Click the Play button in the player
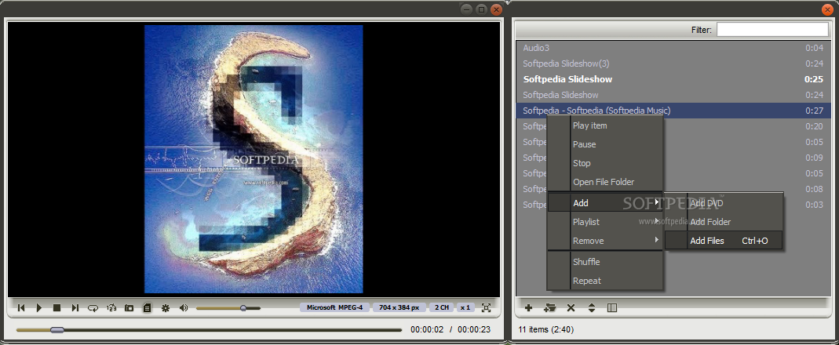Screen dimensions: 839x345 (39, 307)
